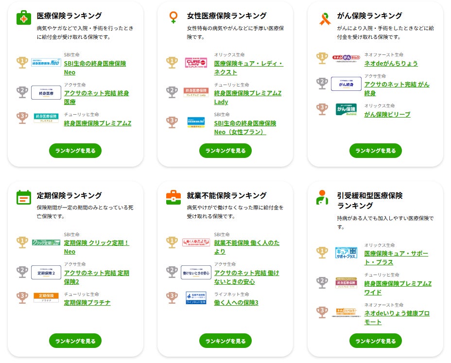The width and height of the screenshot is (451, 363).
Task: Open the 定期保険プラチナ link
Action: (x=87, y=303)
